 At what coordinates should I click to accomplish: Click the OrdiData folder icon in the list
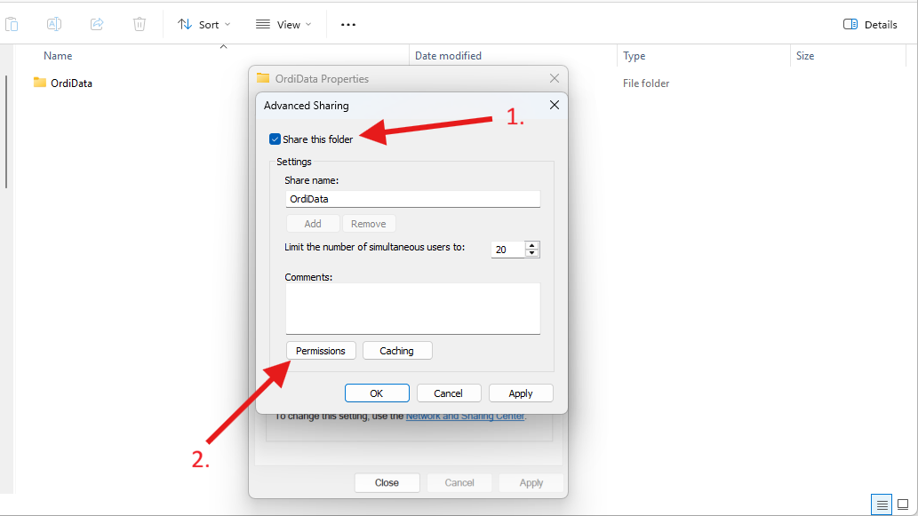point(40,83)
